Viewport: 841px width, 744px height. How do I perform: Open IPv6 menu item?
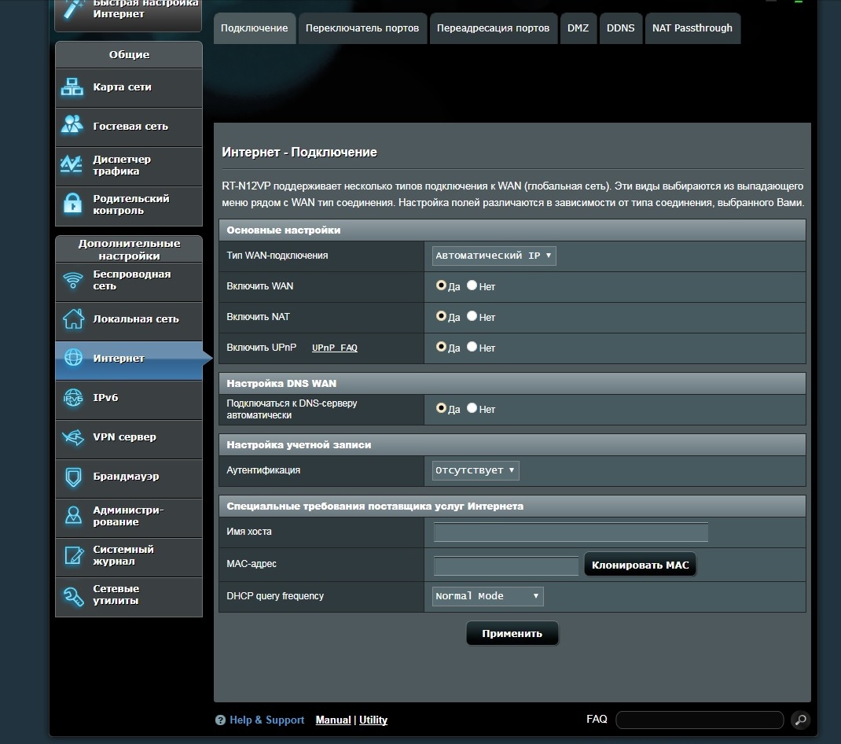[x=129, y=400]
